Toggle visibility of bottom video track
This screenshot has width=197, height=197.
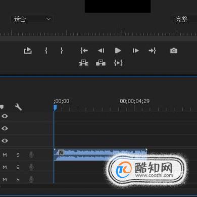5,140
